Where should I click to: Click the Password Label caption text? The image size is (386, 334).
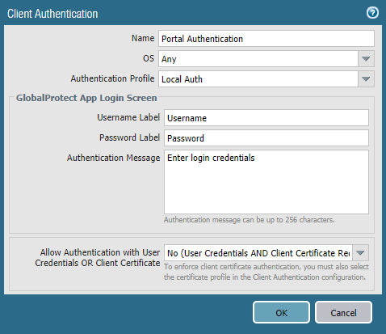pos(129,137)
